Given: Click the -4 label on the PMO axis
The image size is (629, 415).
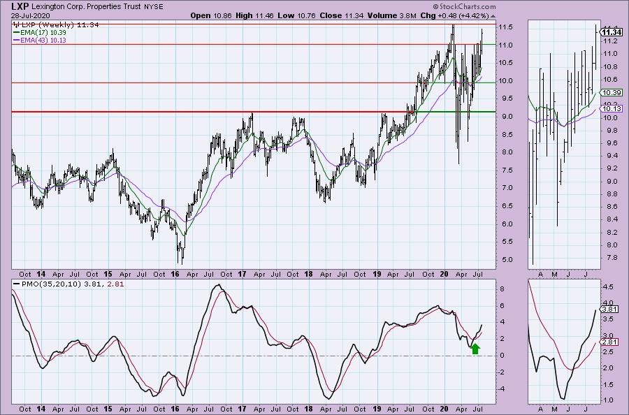Looking at the screenshot, I should coord(501,389).
